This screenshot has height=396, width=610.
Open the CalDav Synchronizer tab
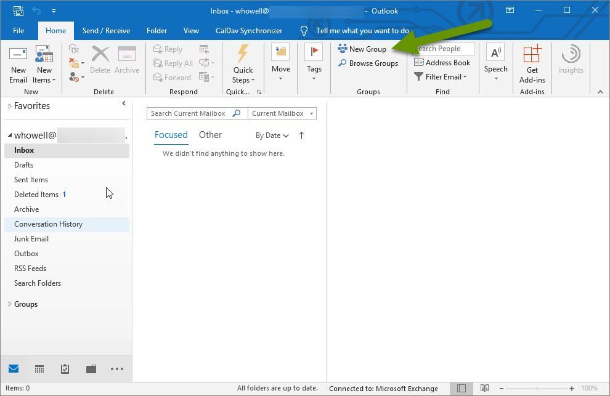click(248, 30)
